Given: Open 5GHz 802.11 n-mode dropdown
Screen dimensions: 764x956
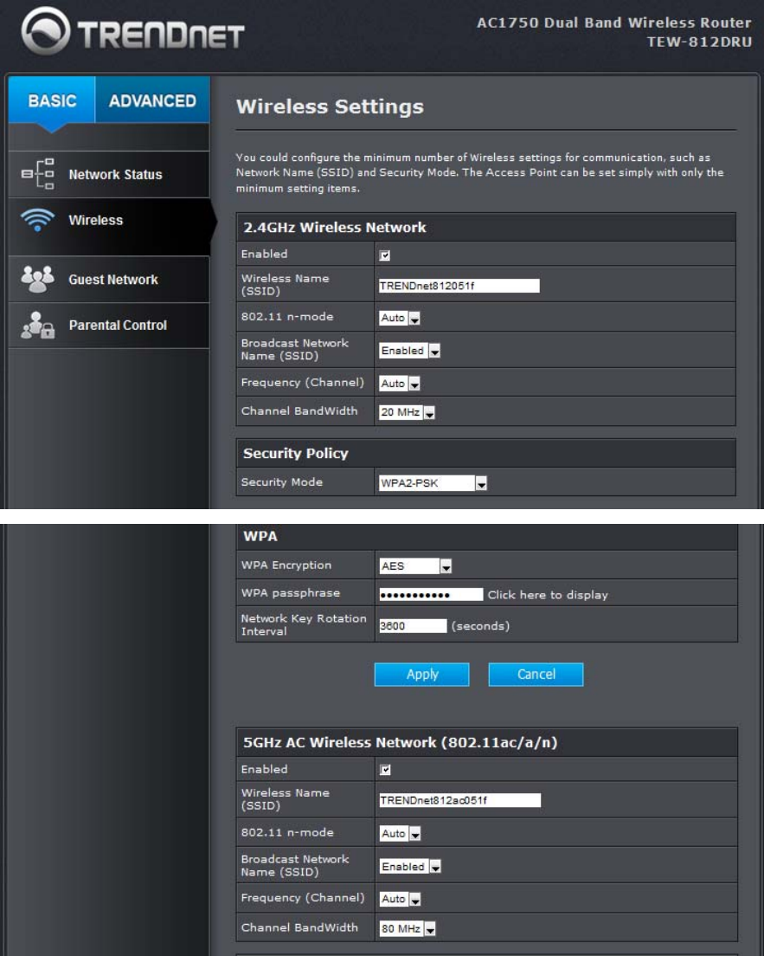Looking at the screenshot, I should 401,833.
